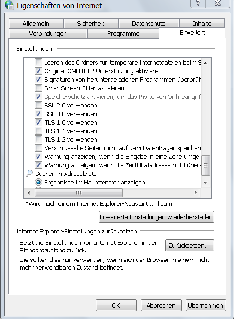Enable TLS 1.2 verwenden checkbox
This screenshot has width=234, height=319.
(38, 139)
